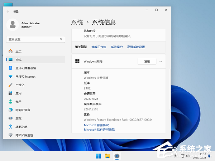Open the 个性化 settings page

[x=35, y=85]
